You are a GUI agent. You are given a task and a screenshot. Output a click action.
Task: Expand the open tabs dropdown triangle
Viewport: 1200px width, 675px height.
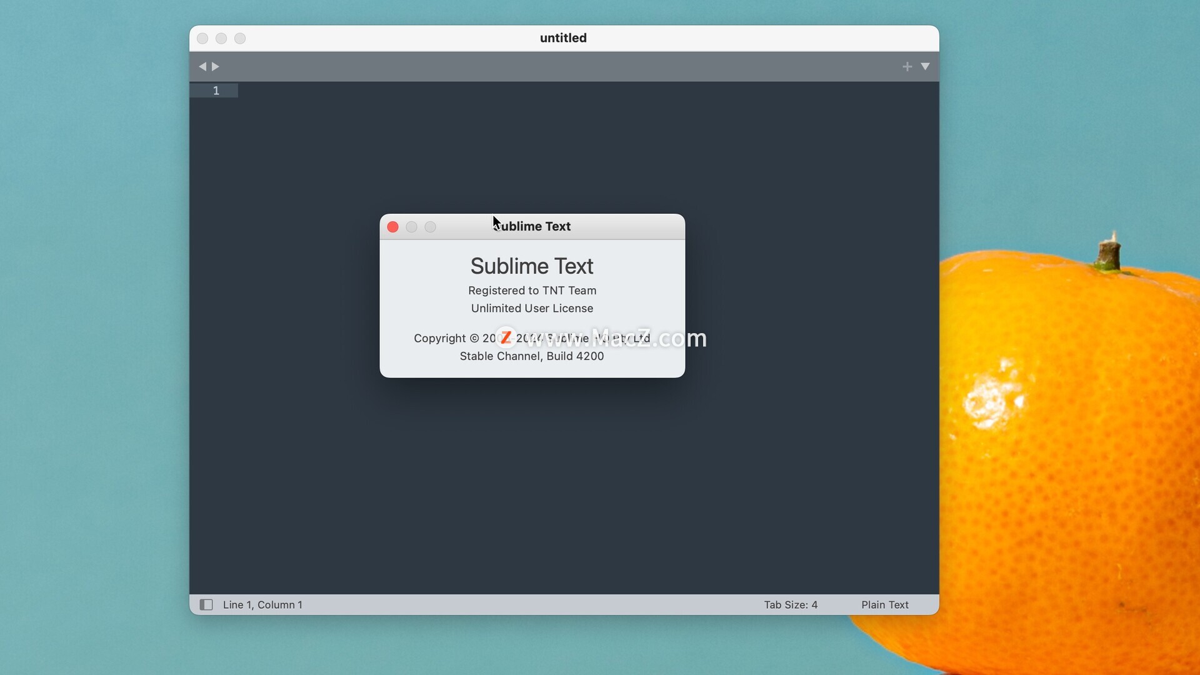pos(925,66)
